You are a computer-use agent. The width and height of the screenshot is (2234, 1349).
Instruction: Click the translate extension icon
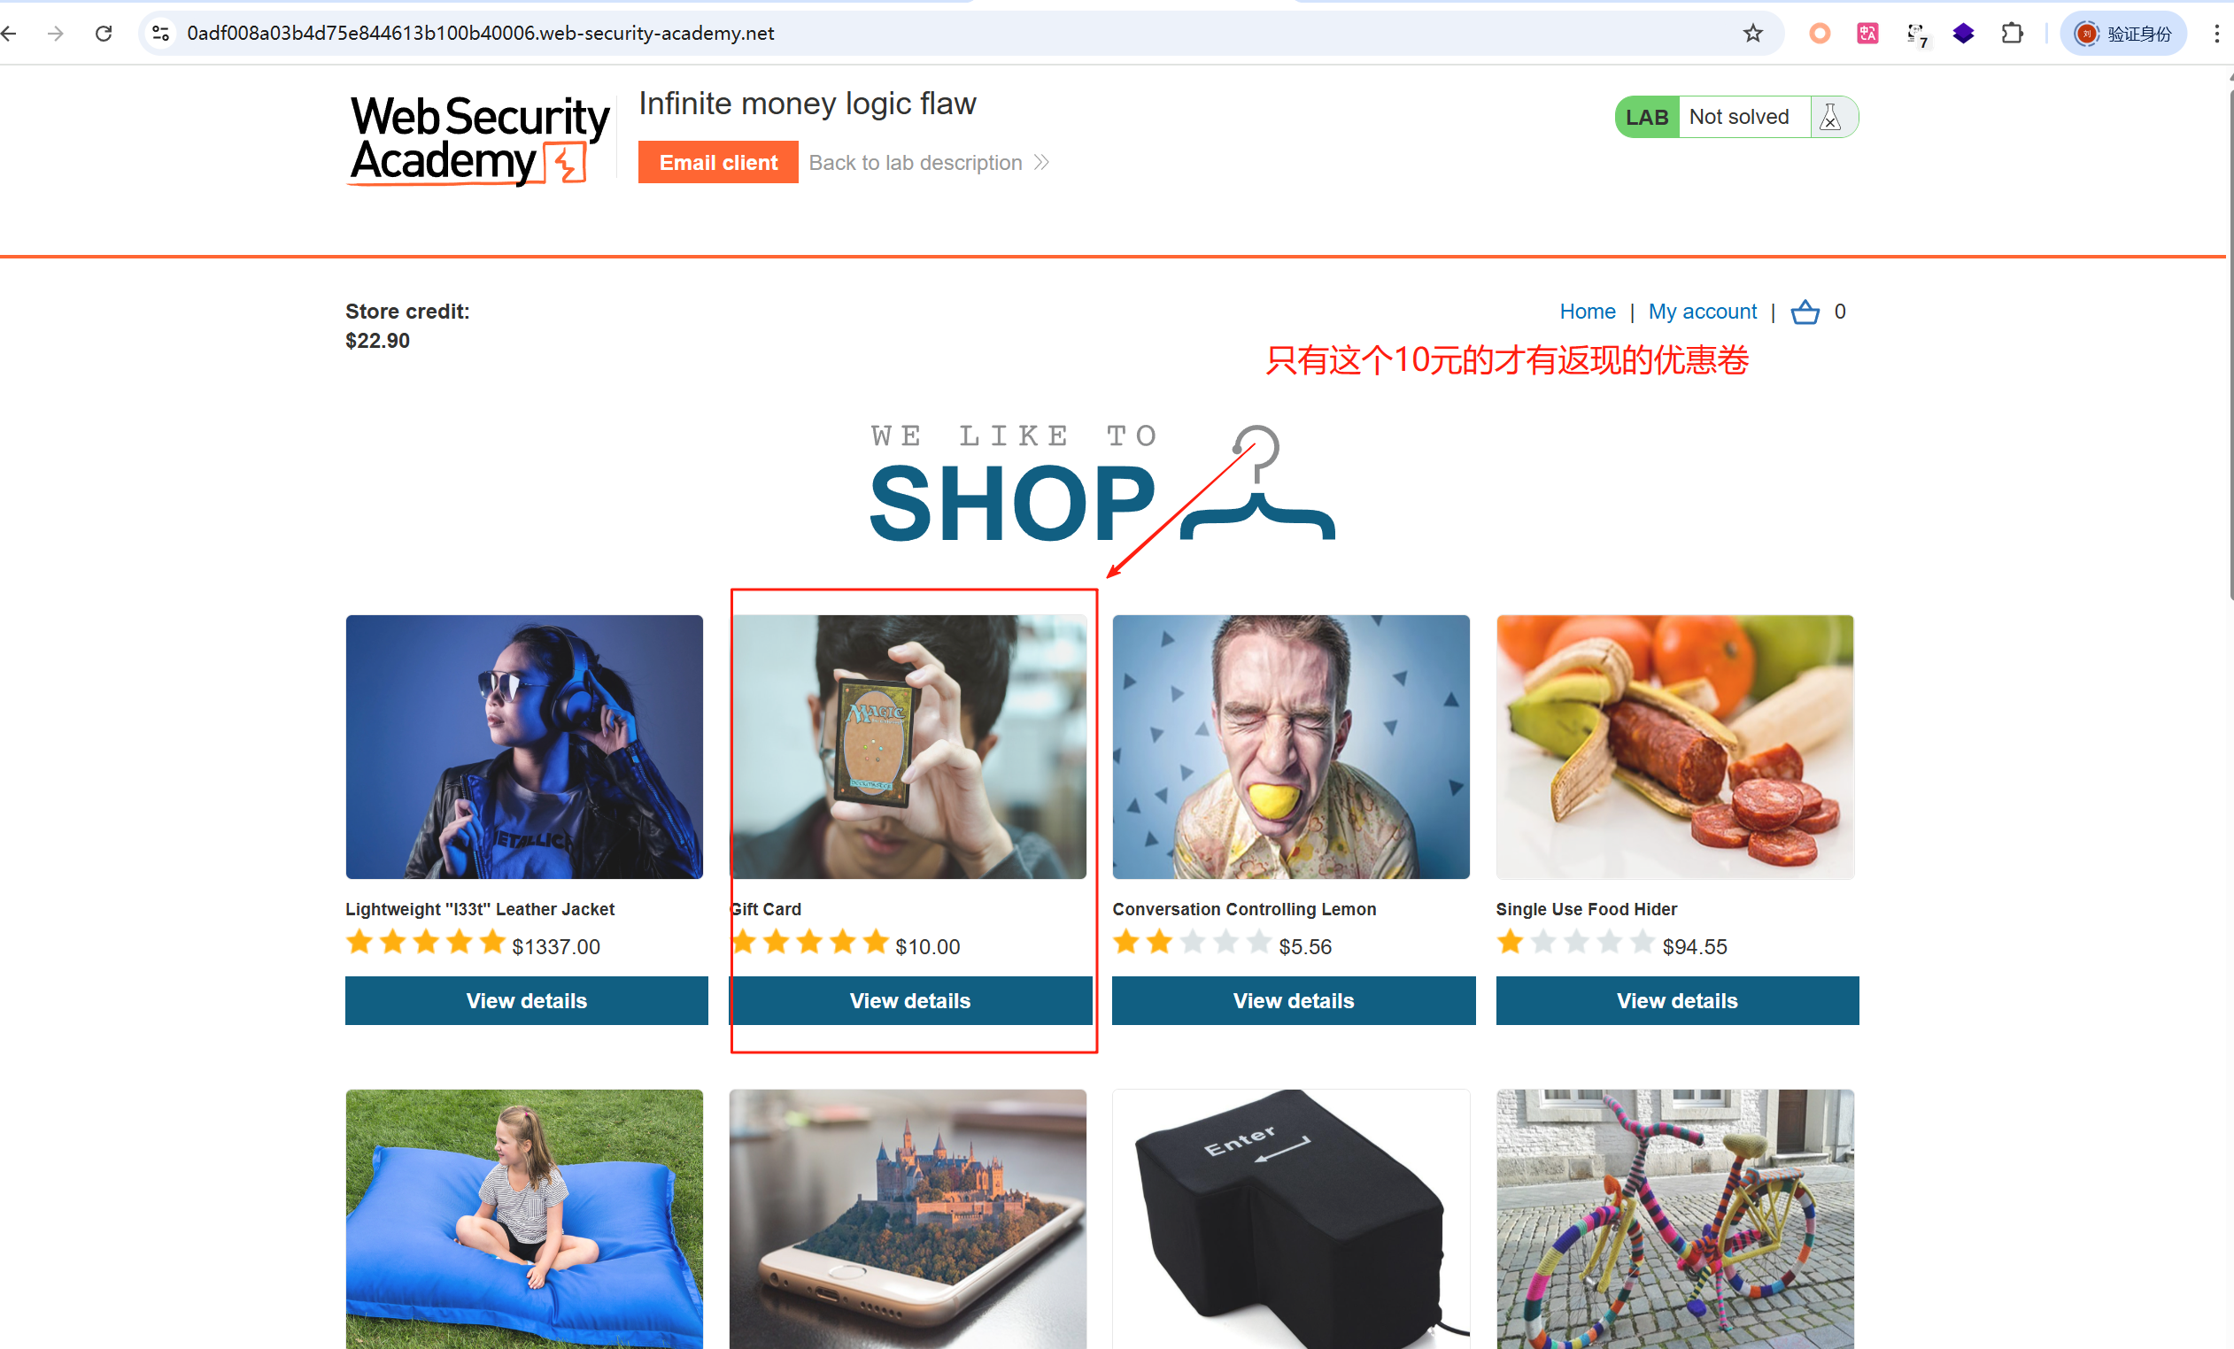[1867, 34]
